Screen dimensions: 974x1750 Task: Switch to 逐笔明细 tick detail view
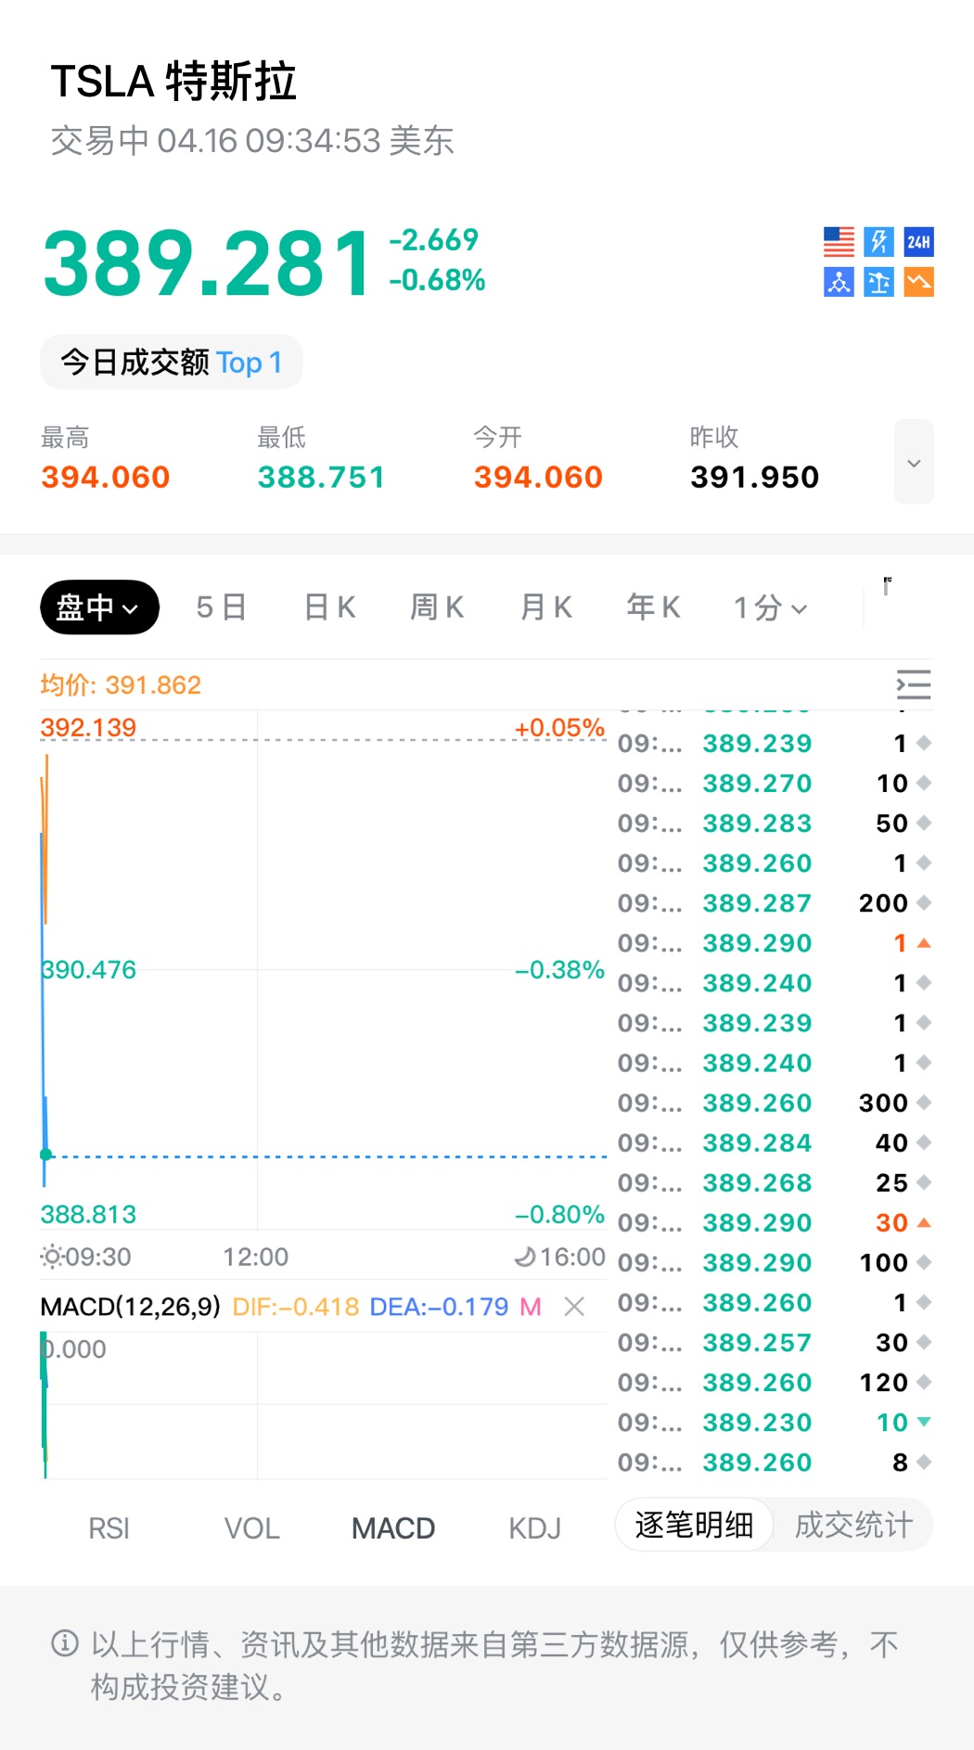pos(694,1525)
